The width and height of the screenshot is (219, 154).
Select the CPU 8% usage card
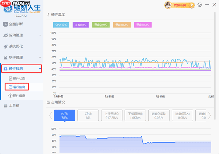coord(88,115)
